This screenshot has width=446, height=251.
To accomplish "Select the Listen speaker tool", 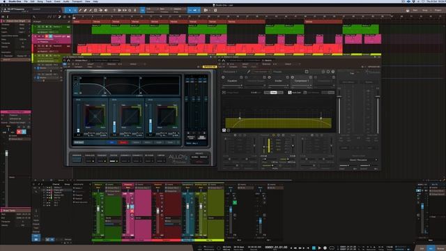I will click(x=106, y=10).
